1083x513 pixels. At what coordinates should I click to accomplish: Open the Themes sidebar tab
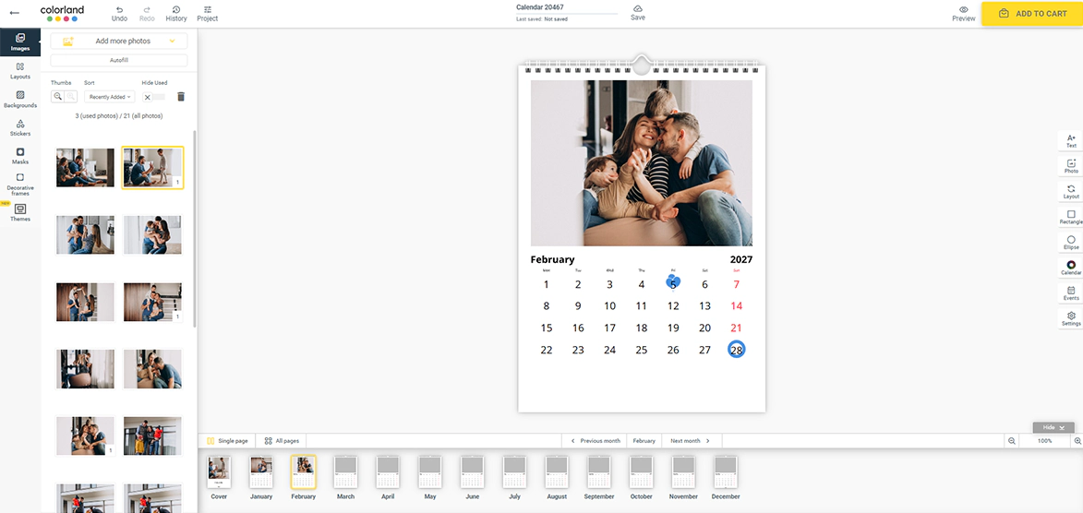(x=20, y=213)
